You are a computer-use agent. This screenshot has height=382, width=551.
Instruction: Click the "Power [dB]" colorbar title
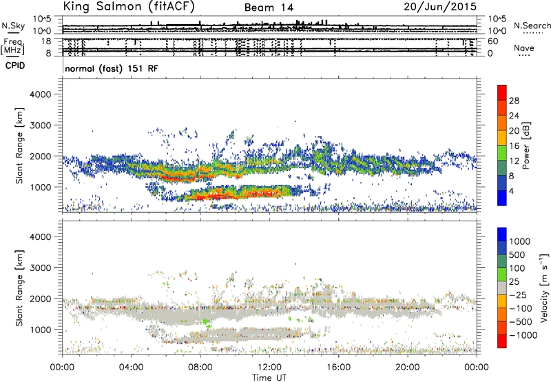coord(526,146)
